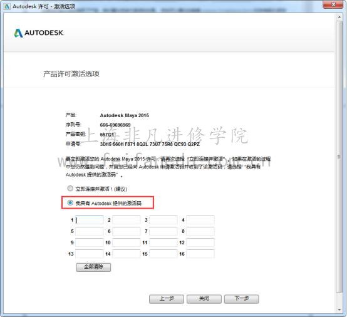347x317 pixels.
Task: Click activation code field 6
Action: coord(127,231)
